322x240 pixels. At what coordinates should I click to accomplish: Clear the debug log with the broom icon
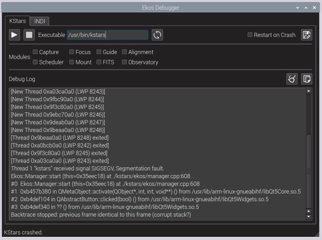coord(292,79)
